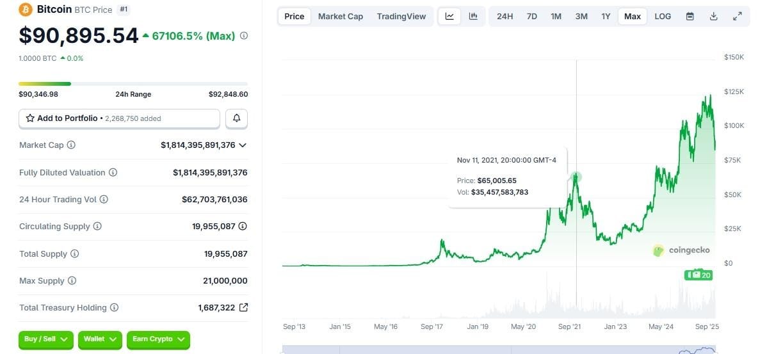
Task: Select the Max time range
Action: click(x=633, y=17)
